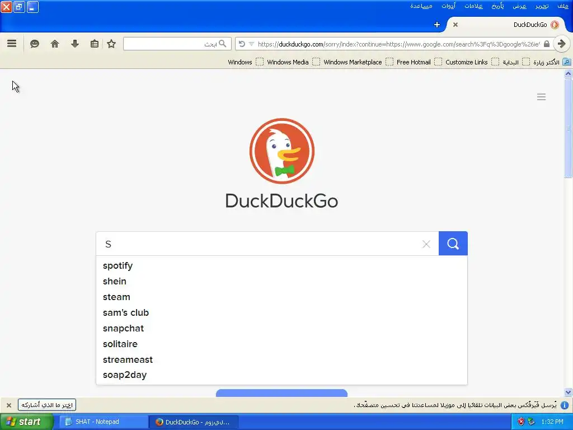The height and width of the screenshot is (430, 573).
Task: Open the علامات menu
Action: 473,6
